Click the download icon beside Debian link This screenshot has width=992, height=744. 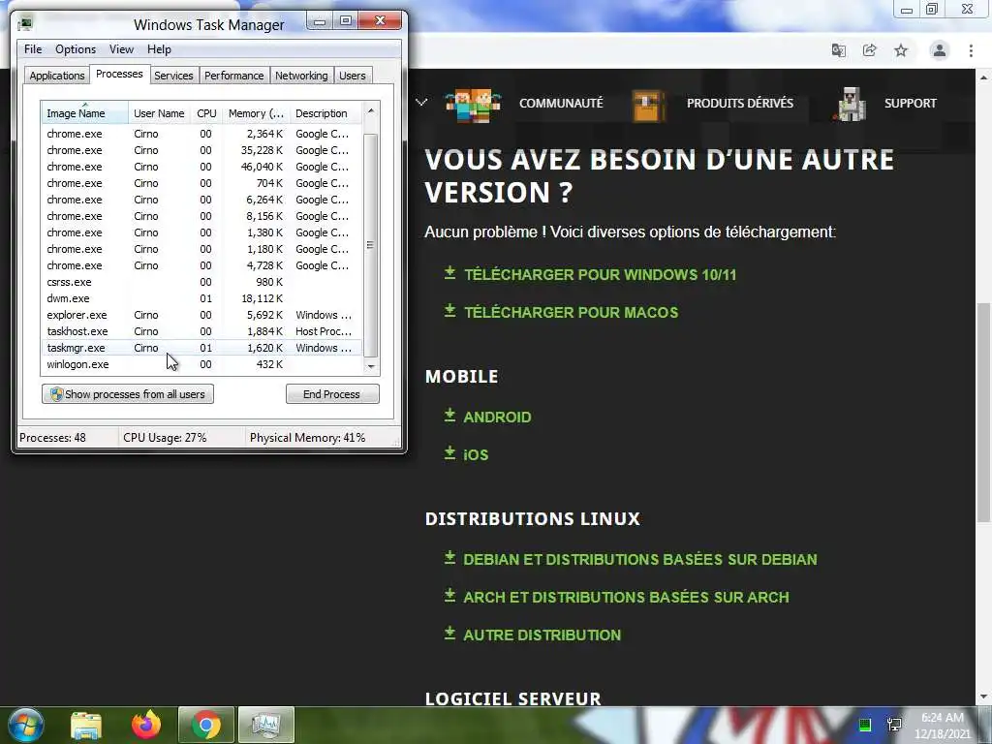tap(449, 557)
